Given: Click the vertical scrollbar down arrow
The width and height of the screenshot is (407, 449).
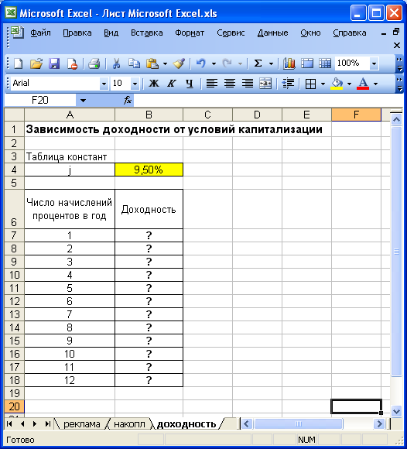Looking at the screenshot, I should (396, 412).
